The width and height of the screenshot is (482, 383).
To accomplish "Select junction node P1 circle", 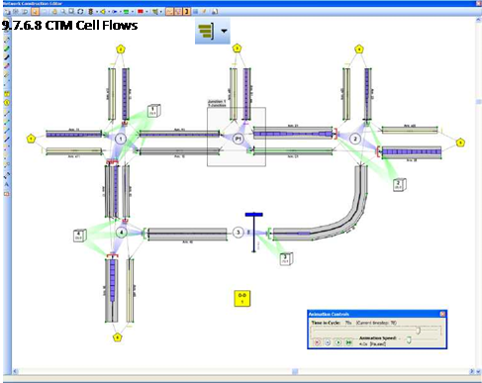I will (239, 139).
